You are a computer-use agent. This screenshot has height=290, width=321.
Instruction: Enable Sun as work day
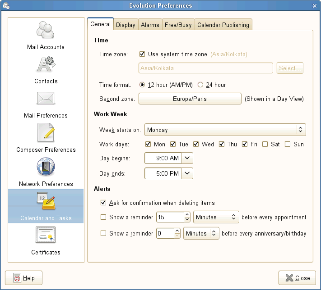288,144
